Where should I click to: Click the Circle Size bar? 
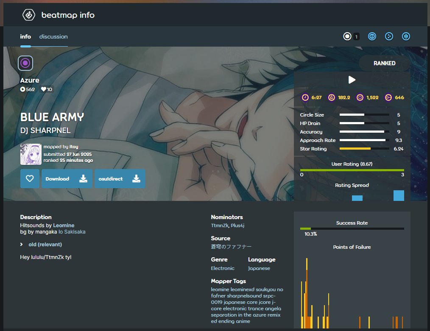point(364,114)
